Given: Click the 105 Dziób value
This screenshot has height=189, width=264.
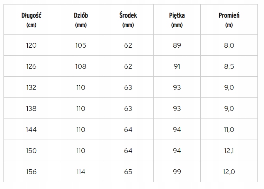Looking at the screenshot, I should [81, 45].
